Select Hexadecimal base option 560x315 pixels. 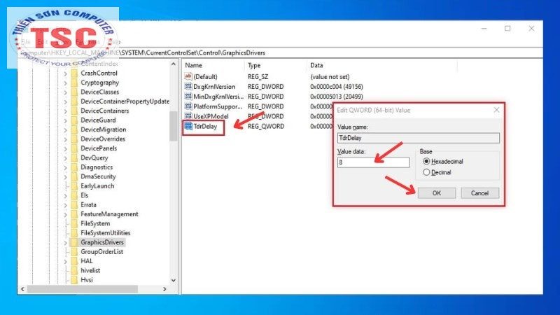click(x=426, y=162)
